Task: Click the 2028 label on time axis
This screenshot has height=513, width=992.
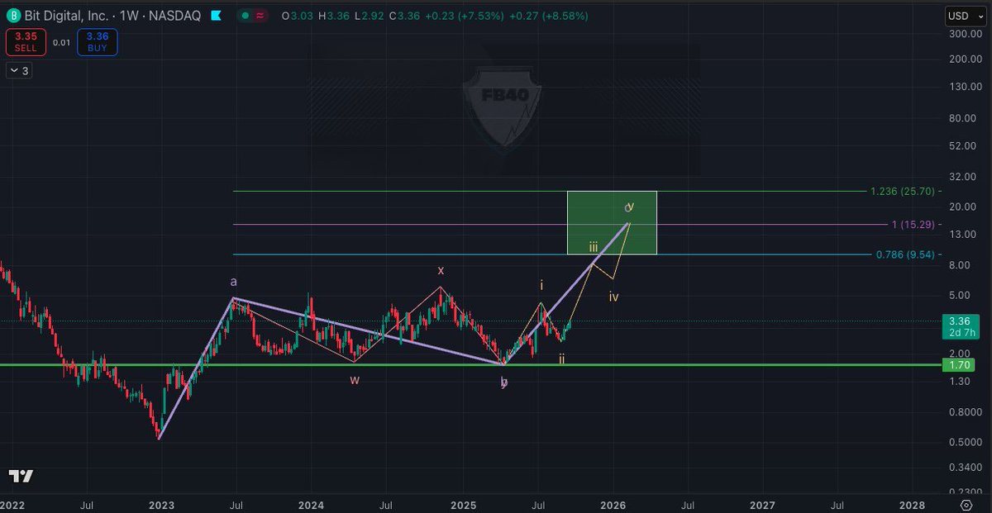Action: pos(913,504)
